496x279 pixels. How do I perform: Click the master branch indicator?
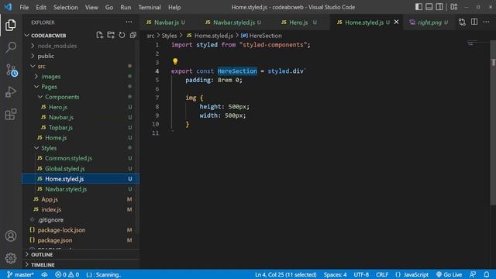(x=21, y=274)
